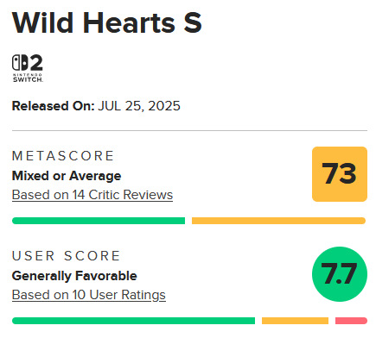Image resolution: width=376 pixels, height=338 pixels.
Task: Select yellow mixed segment of user ratings bar
Action: [x=295, y=321]
